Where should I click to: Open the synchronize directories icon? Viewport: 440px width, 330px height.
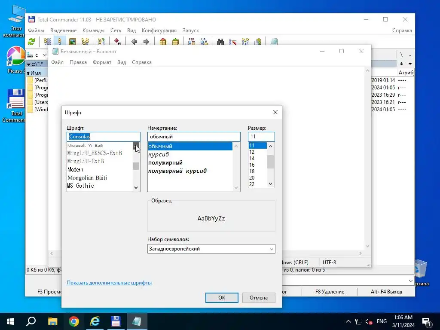click(245, 42)
